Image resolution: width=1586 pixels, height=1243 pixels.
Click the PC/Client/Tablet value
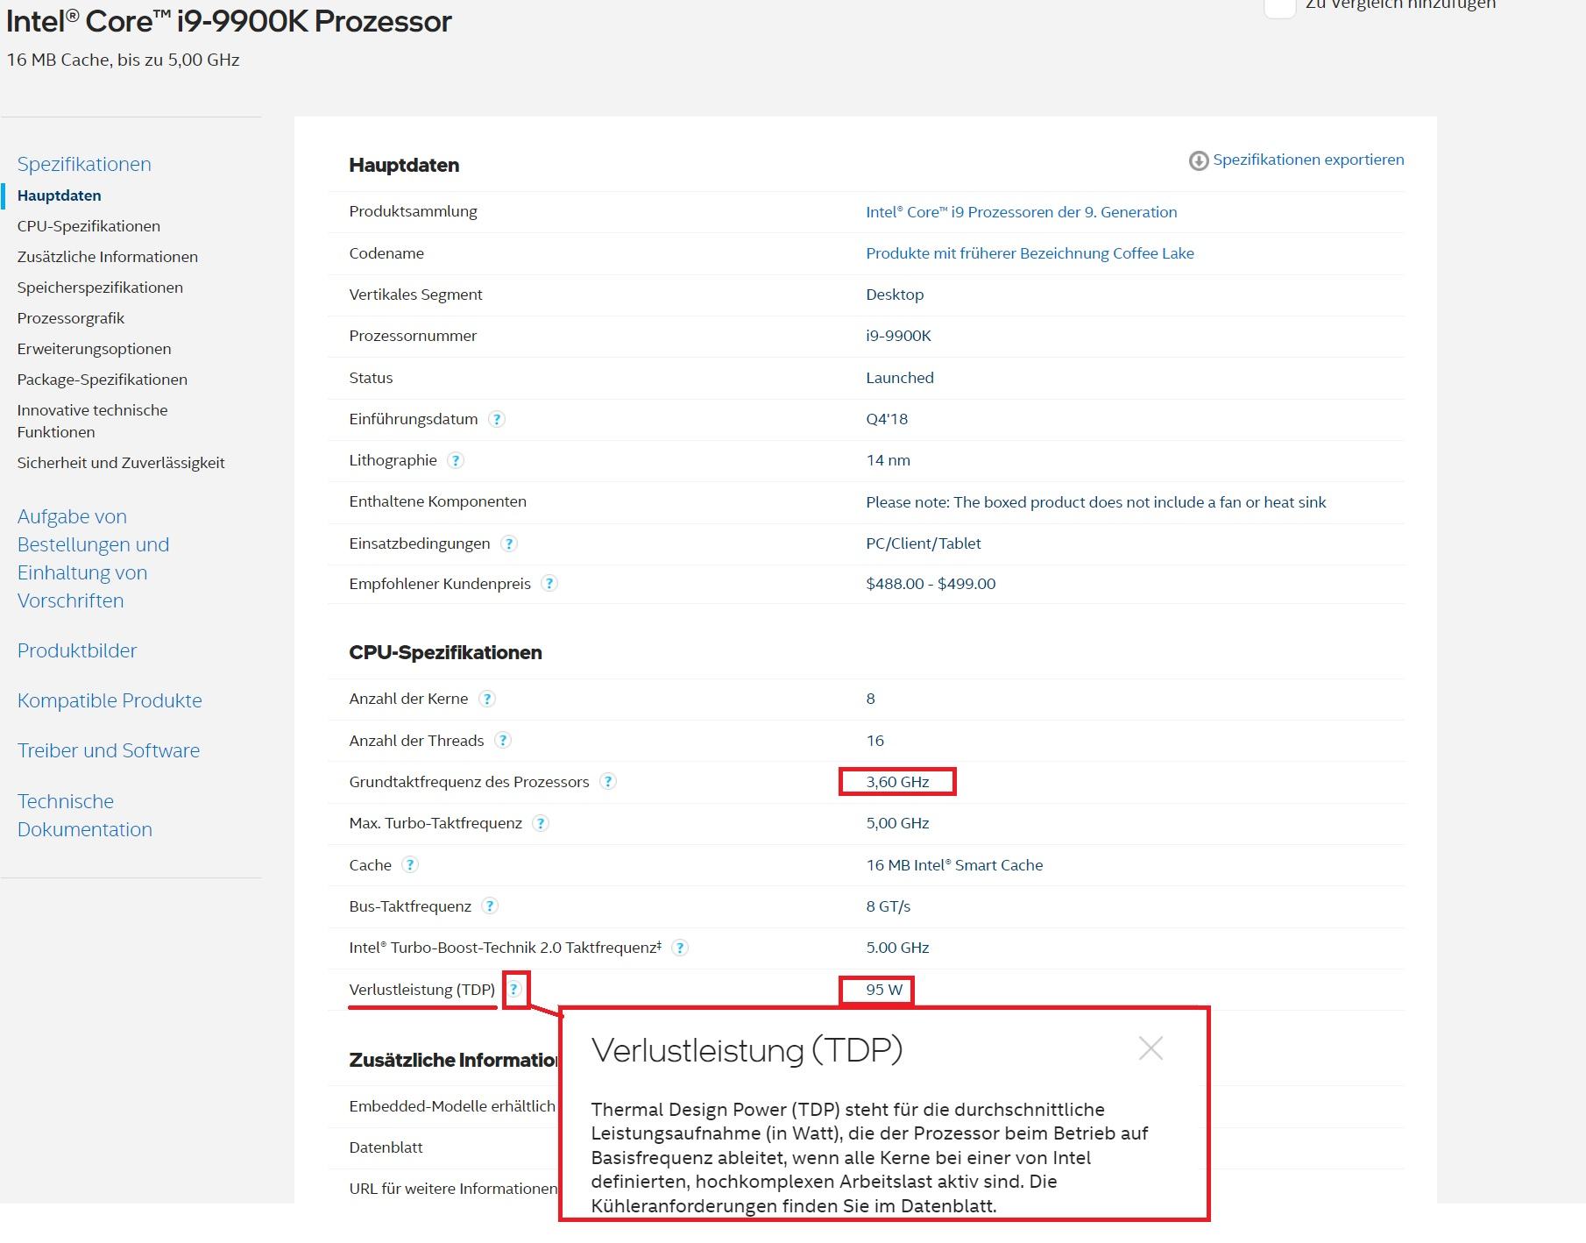(x=924, y=543)
